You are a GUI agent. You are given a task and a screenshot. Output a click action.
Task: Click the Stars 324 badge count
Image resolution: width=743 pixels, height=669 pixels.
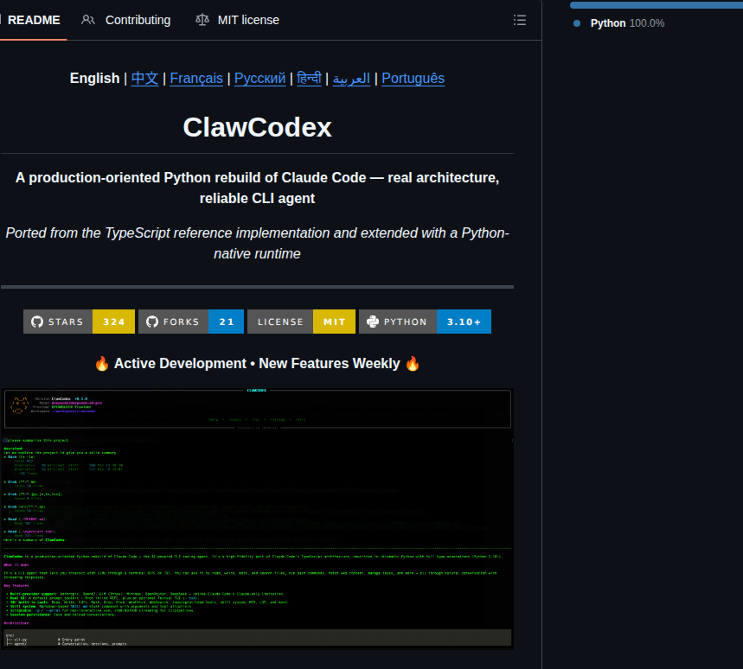113,322
